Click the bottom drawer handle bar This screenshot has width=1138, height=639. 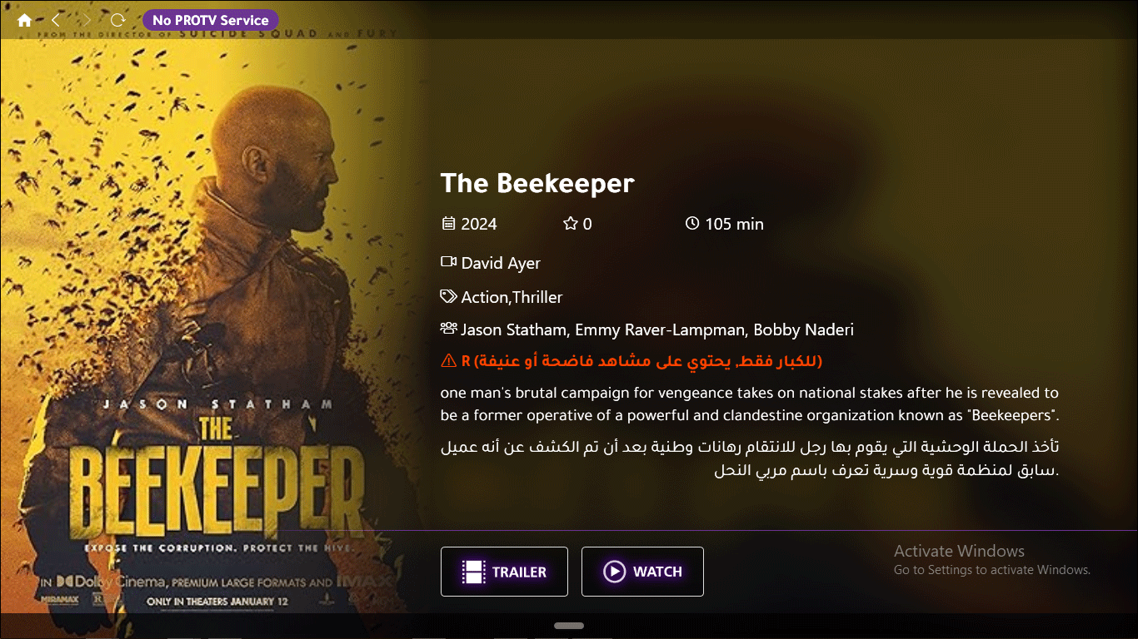point(569,626)
